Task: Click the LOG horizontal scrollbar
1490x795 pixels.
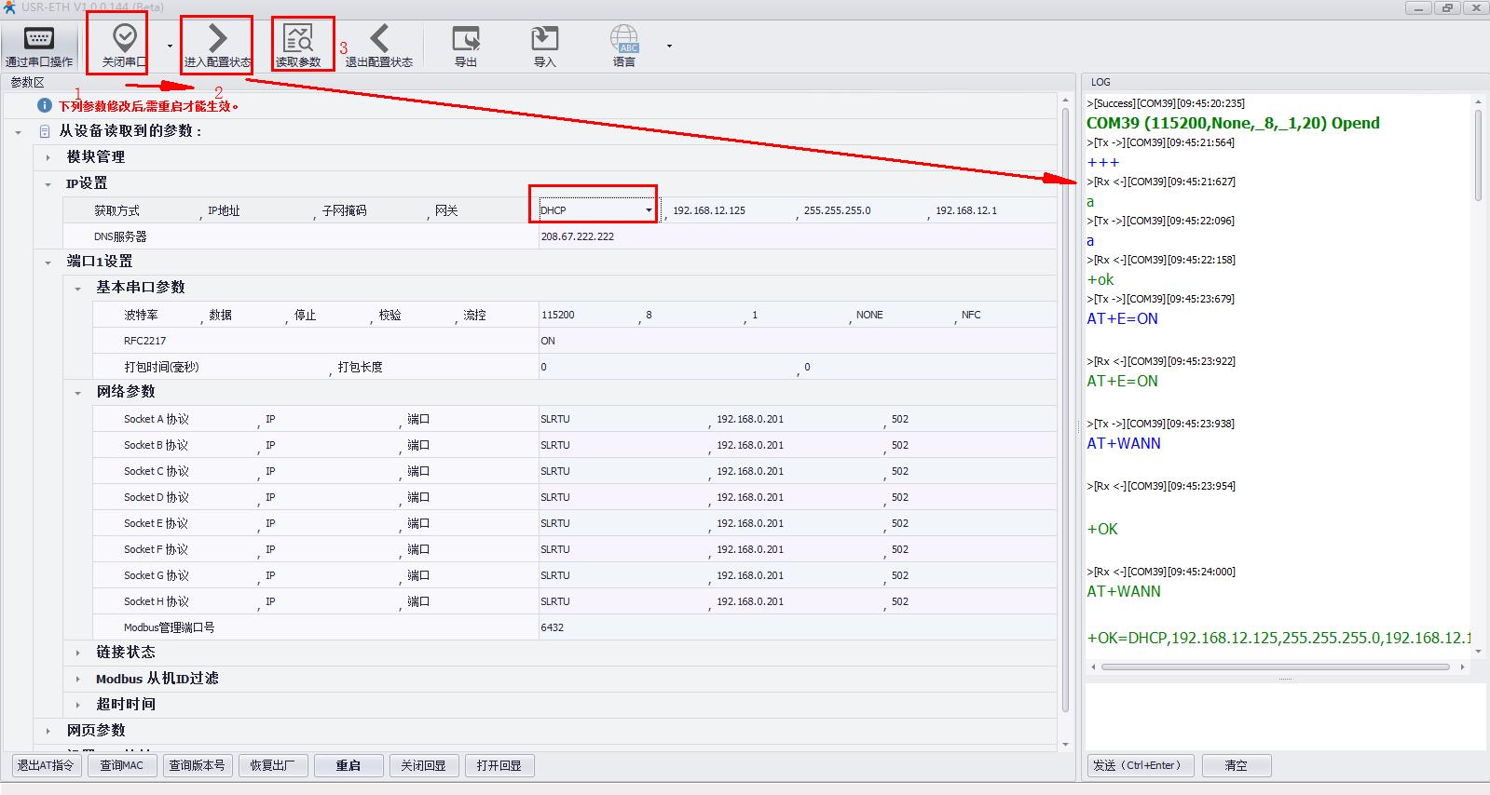Action: point(1275,667)
